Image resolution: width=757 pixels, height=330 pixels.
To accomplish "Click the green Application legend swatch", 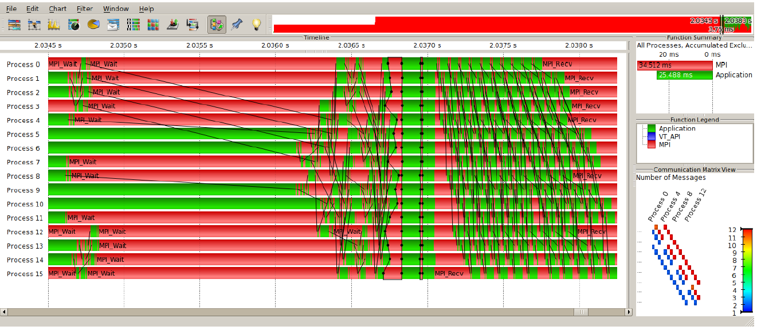I will coord(650,128).
